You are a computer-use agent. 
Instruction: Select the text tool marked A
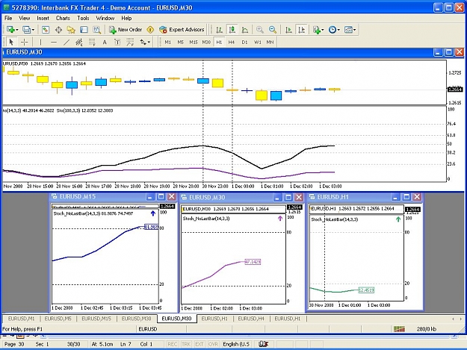click(x=105, y=43)
